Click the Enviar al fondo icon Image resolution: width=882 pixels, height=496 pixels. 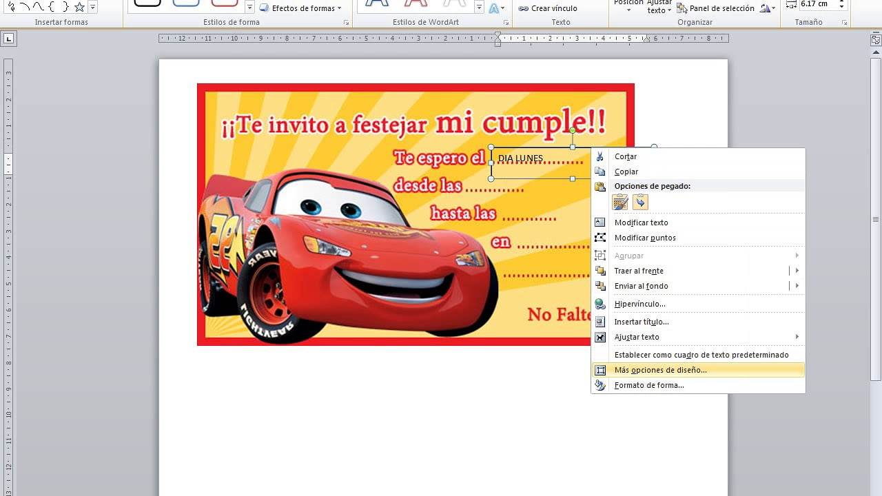pos(600,286)
